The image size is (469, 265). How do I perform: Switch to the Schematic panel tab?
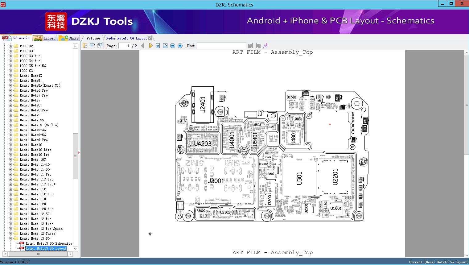(x=16, y=38)
